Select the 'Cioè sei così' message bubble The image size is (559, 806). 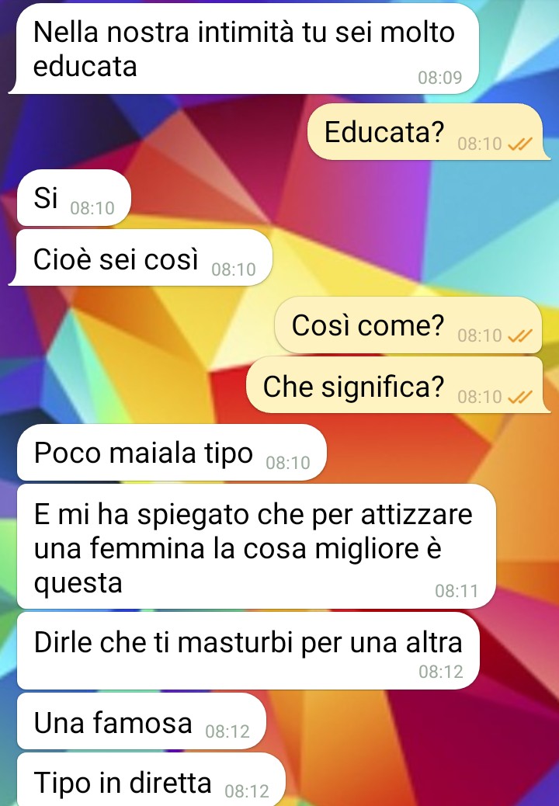pos(141,258)
